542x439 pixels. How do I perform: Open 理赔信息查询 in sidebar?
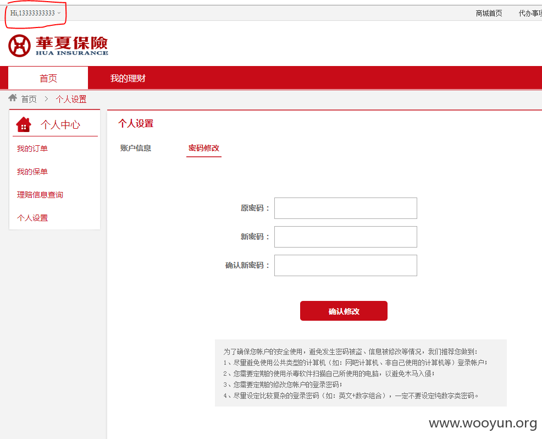(x=40, y=195)
